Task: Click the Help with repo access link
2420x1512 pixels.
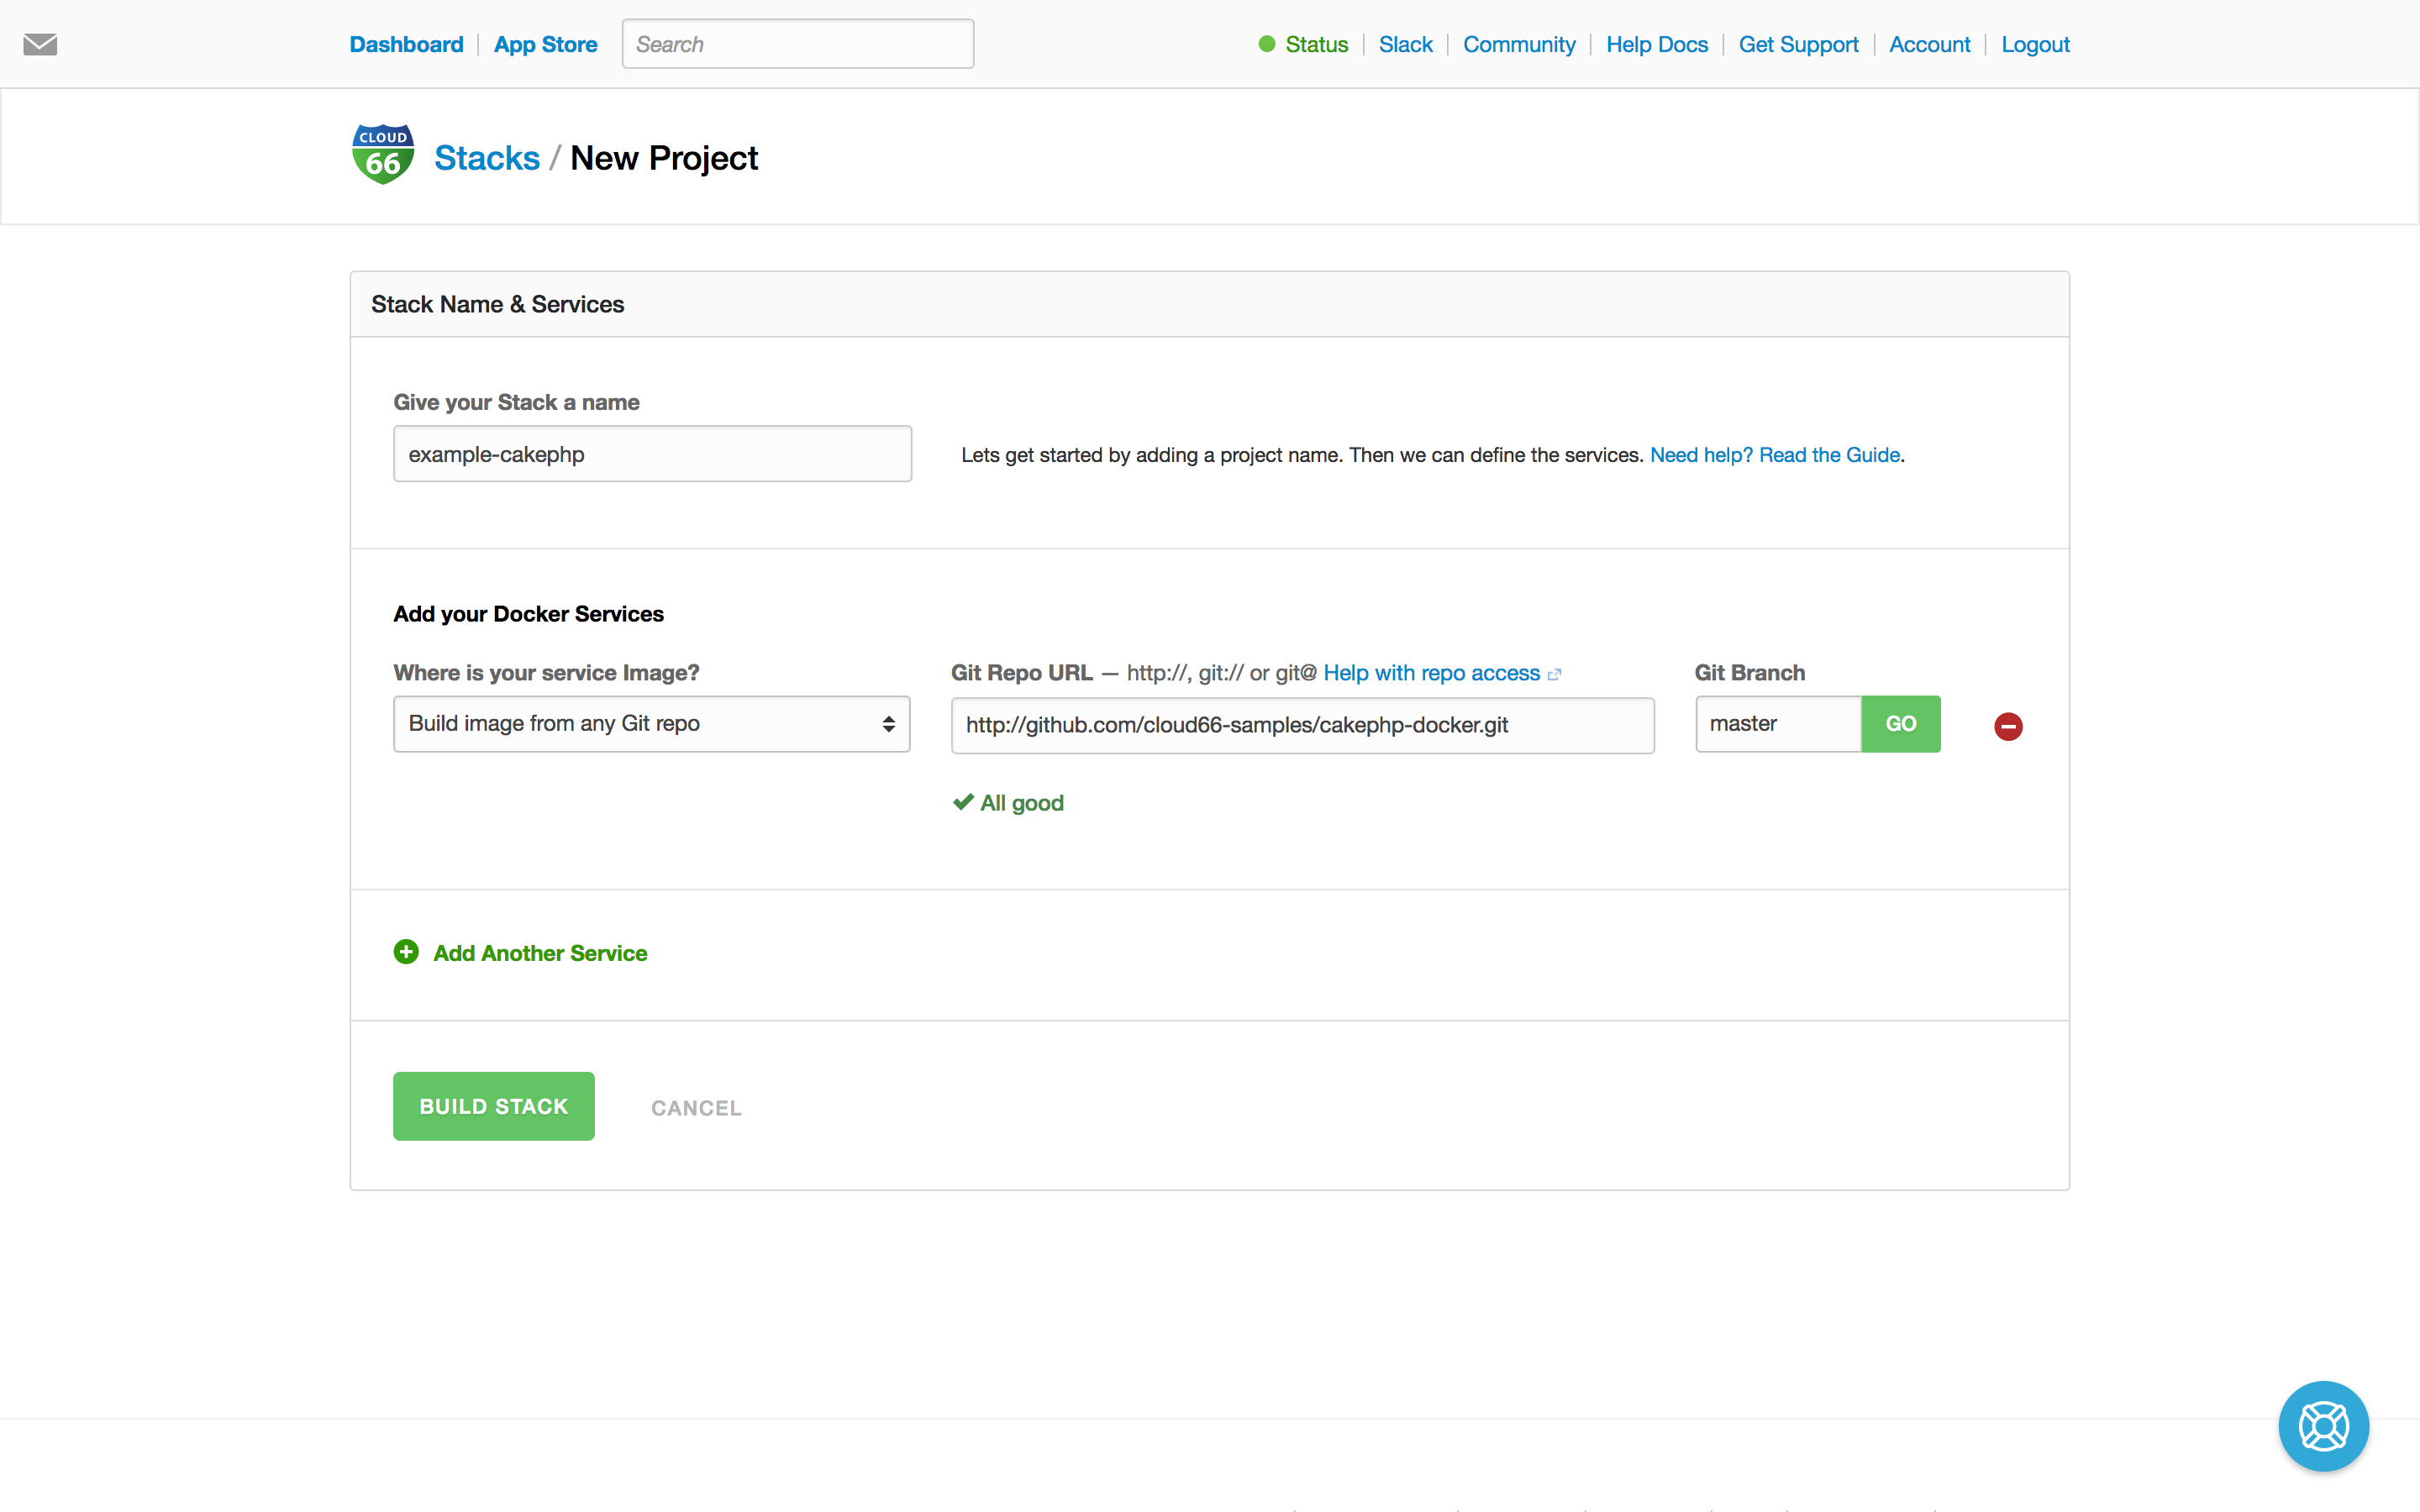Action: 1428,672
